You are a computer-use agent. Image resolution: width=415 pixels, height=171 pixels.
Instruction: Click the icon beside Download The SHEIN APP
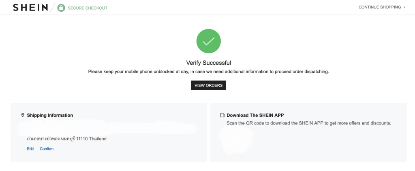click(222, 115)
